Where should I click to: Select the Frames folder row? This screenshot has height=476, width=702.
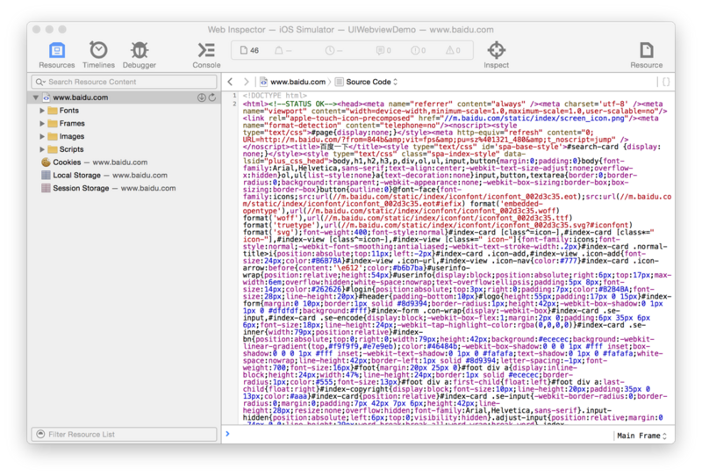coord(125,123)
